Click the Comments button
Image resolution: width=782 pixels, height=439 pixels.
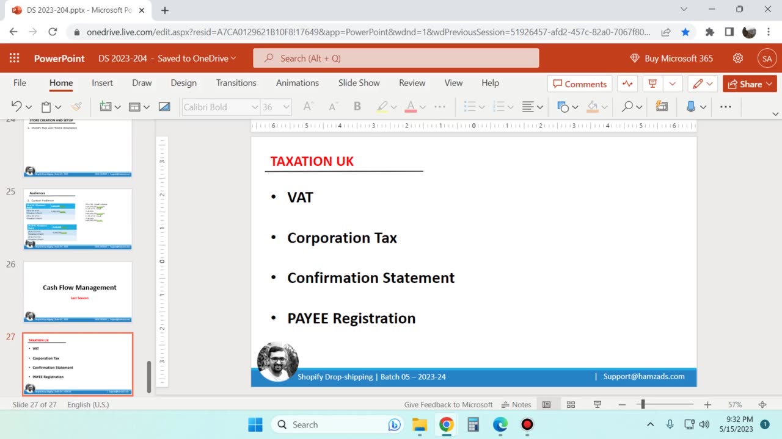click(x=580, y=84)
